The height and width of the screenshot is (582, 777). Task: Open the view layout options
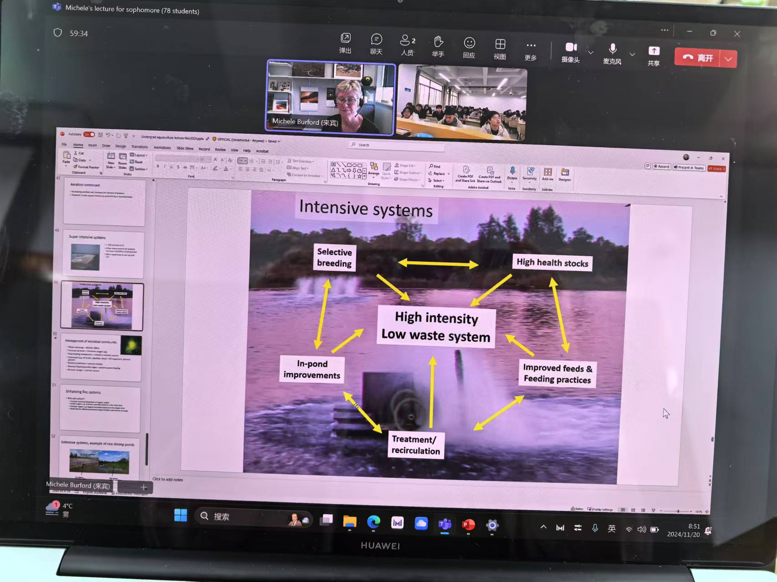(500, 48)
